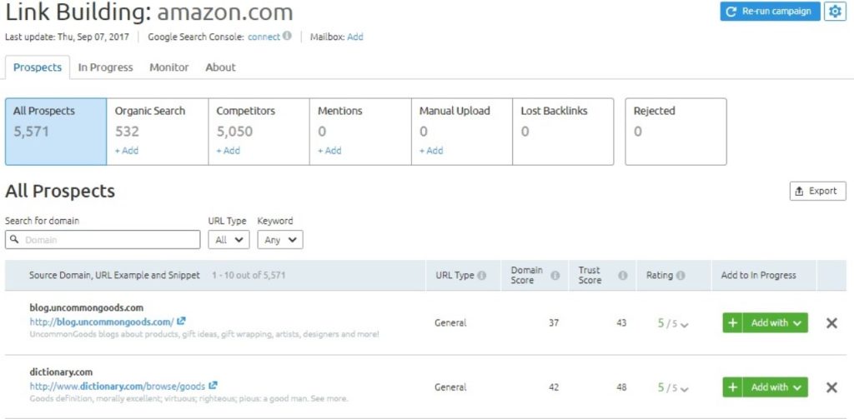Open 'Add with' dropdown for blog.uncommongoods.com
Viewport: 854px width, 419px height.
(x=776, y=322)
